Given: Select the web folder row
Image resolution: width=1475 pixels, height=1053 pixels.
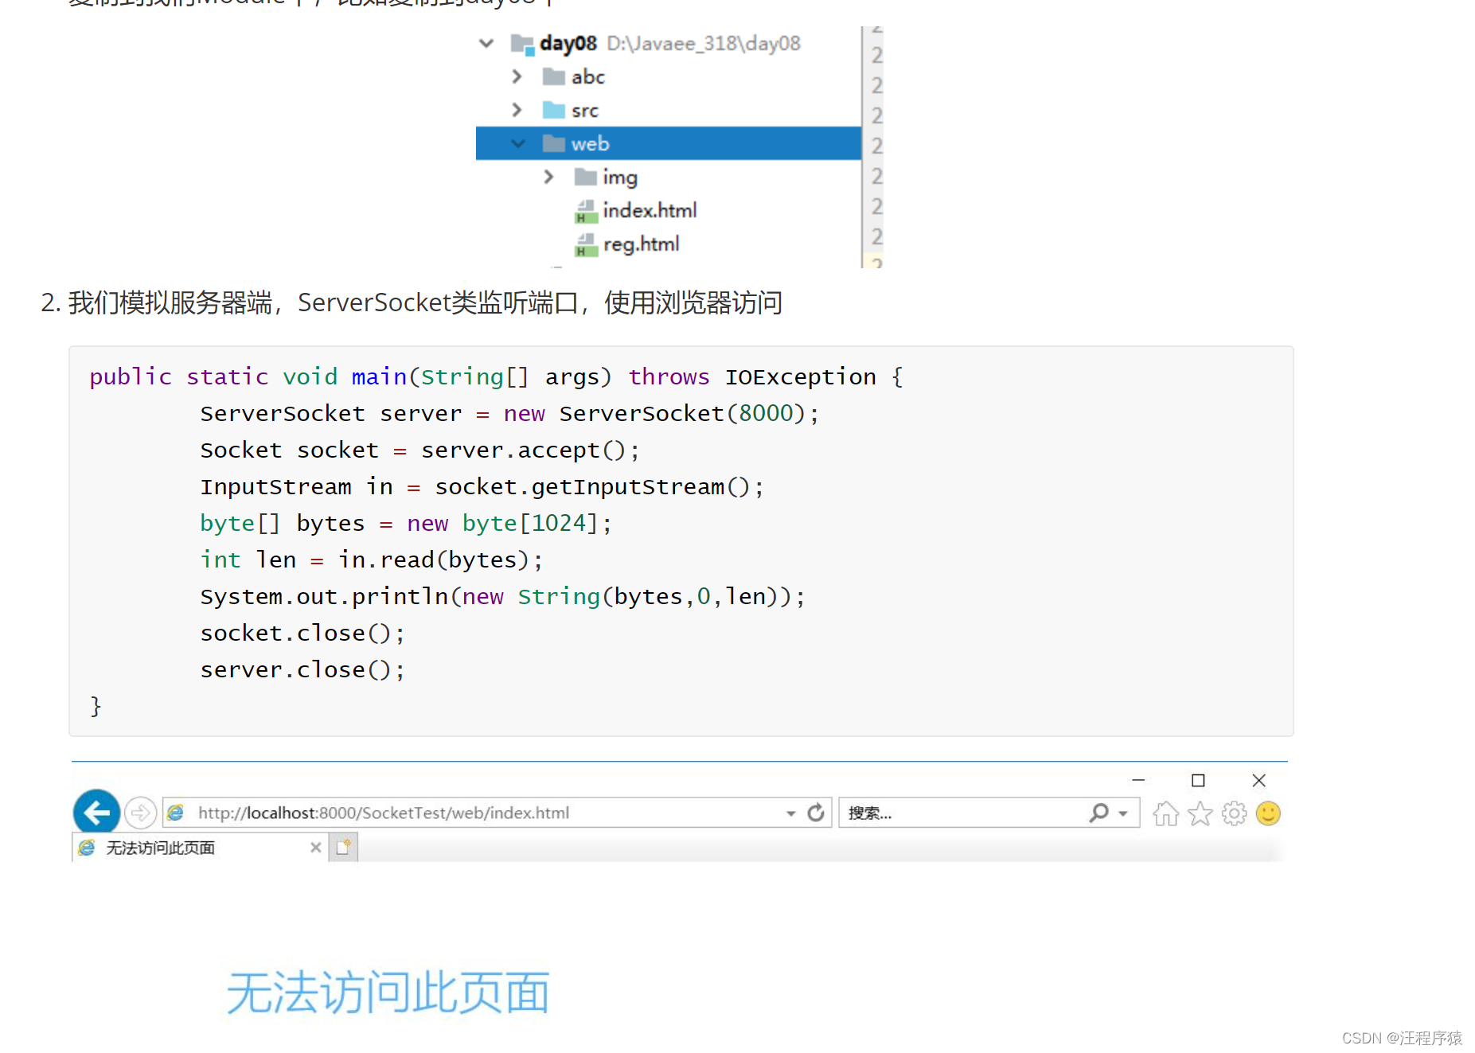Looking at the screenshot, I should coord(669,143).
